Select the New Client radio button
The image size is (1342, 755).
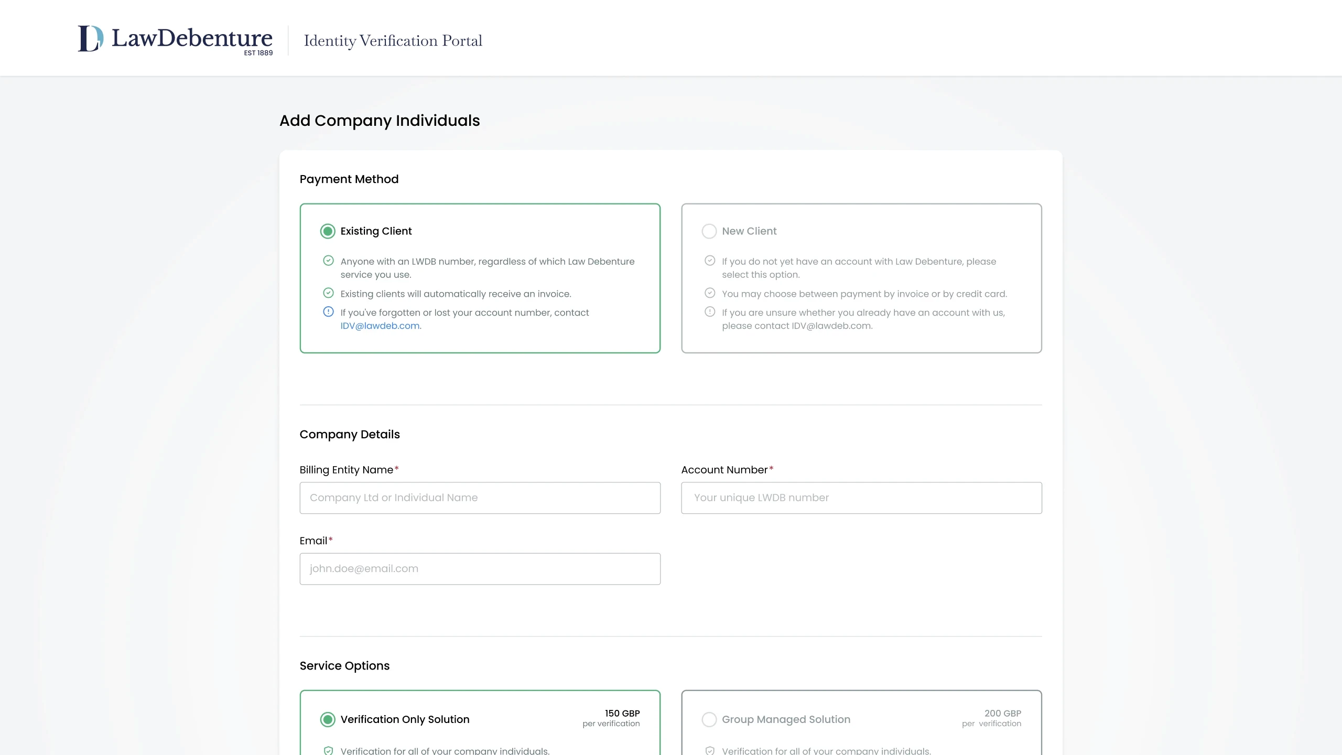pyautogui.click(x=709, y=231)
